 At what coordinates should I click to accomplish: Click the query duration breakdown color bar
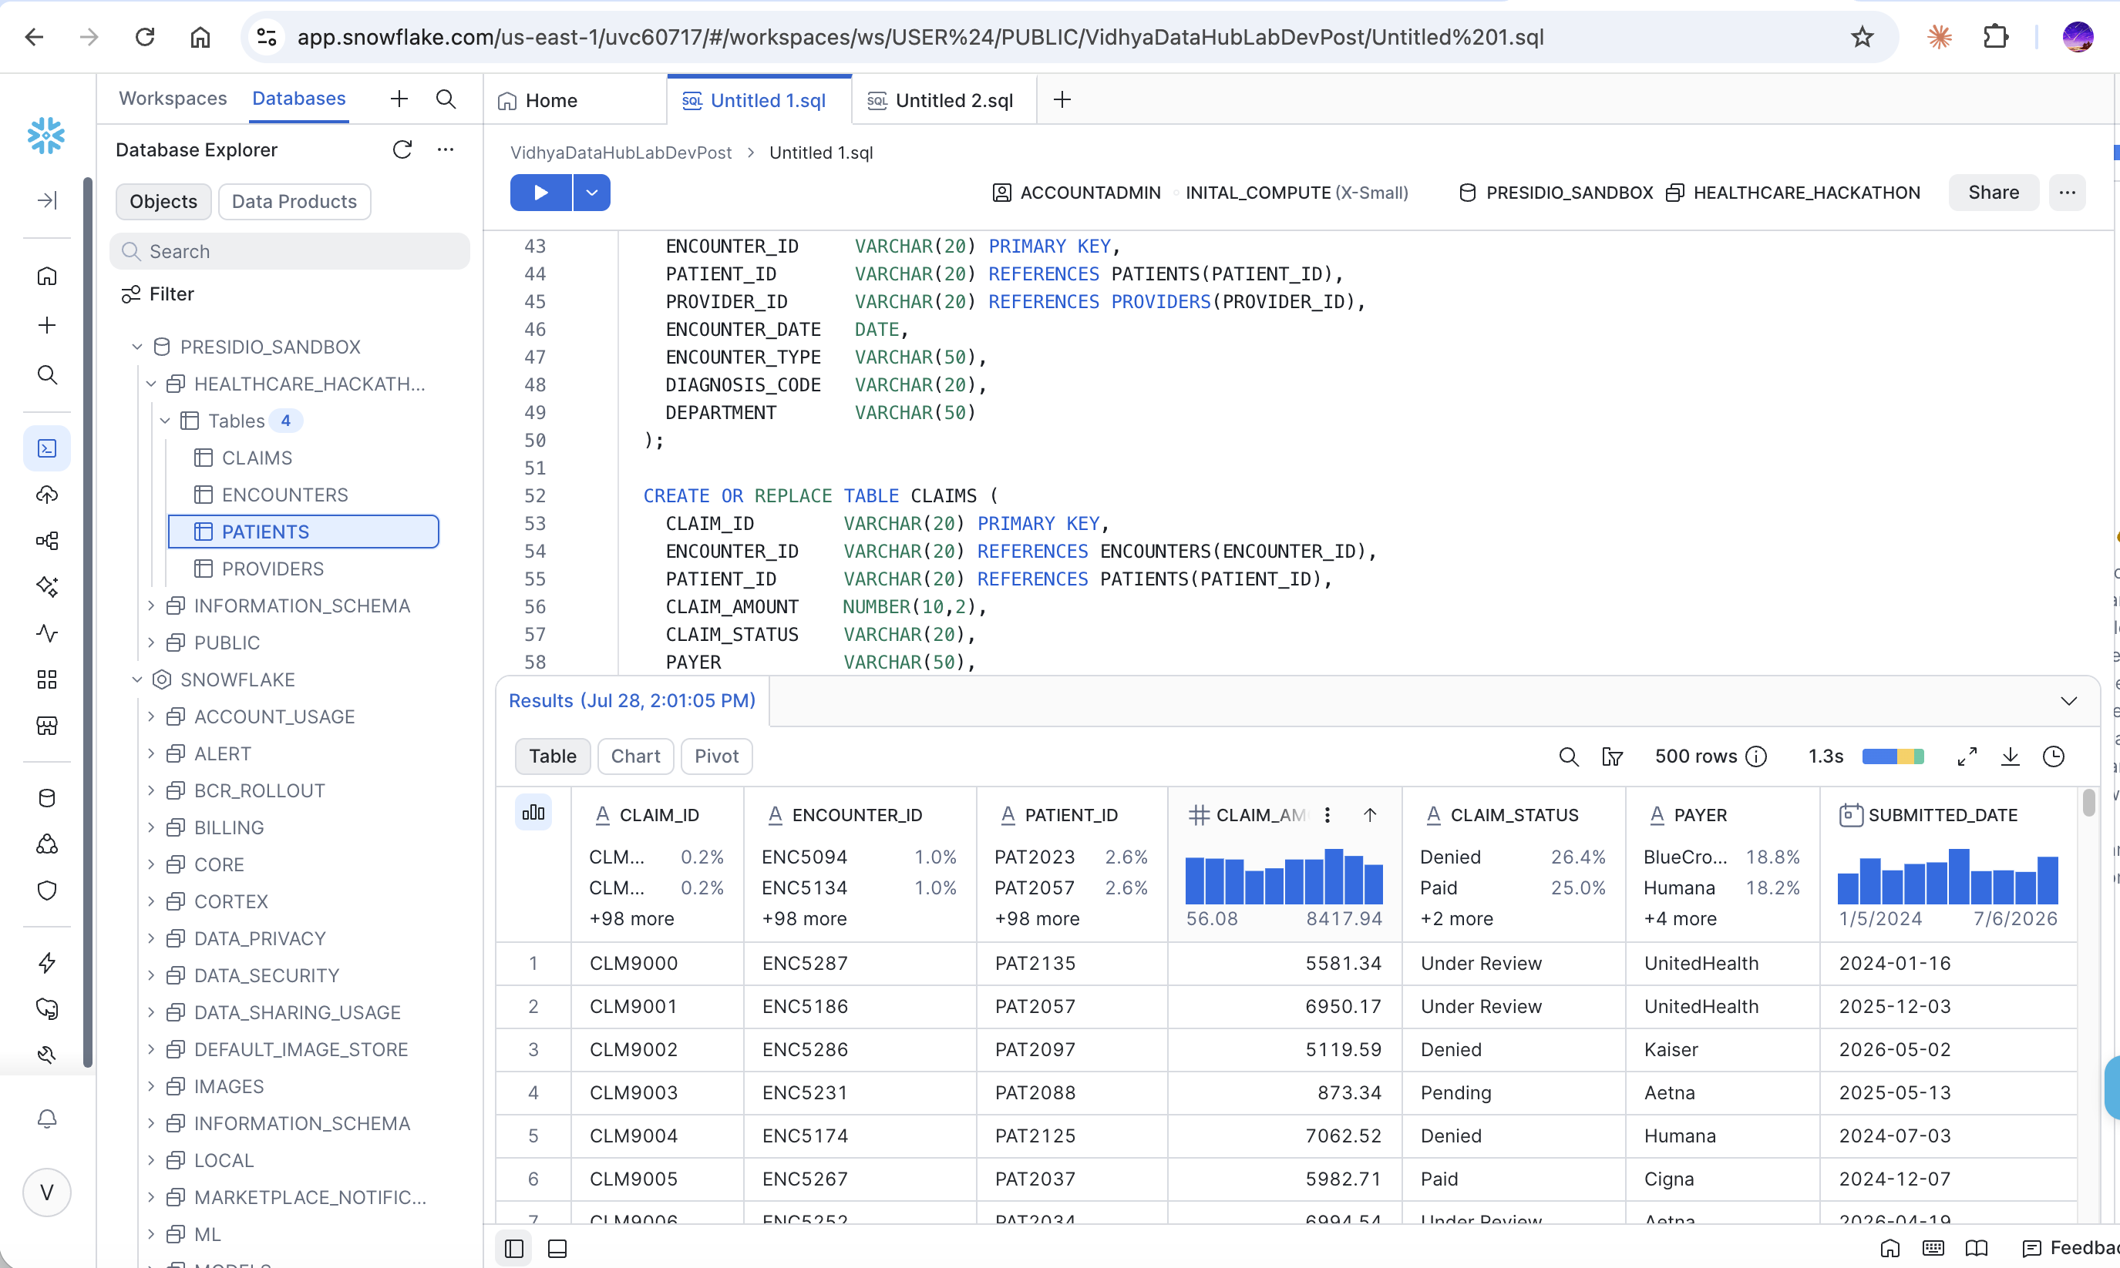click(1893, 756)
